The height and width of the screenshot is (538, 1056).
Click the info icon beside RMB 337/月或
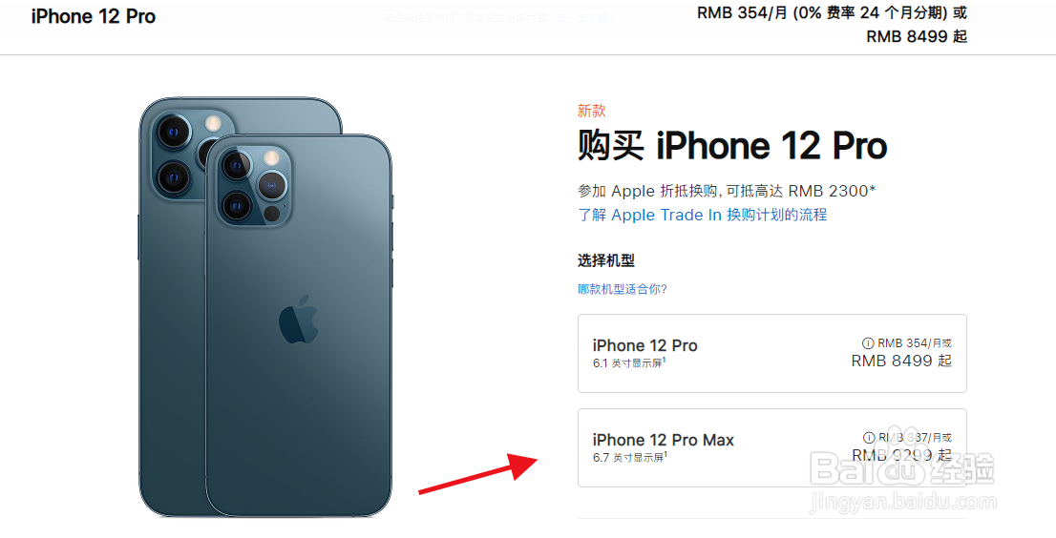(x=869, y=437)
